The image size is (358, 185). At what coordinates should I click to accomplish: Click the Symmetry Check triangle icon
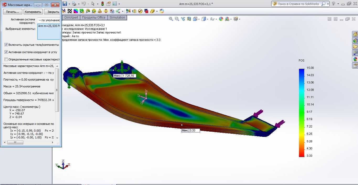click(100, 11)
